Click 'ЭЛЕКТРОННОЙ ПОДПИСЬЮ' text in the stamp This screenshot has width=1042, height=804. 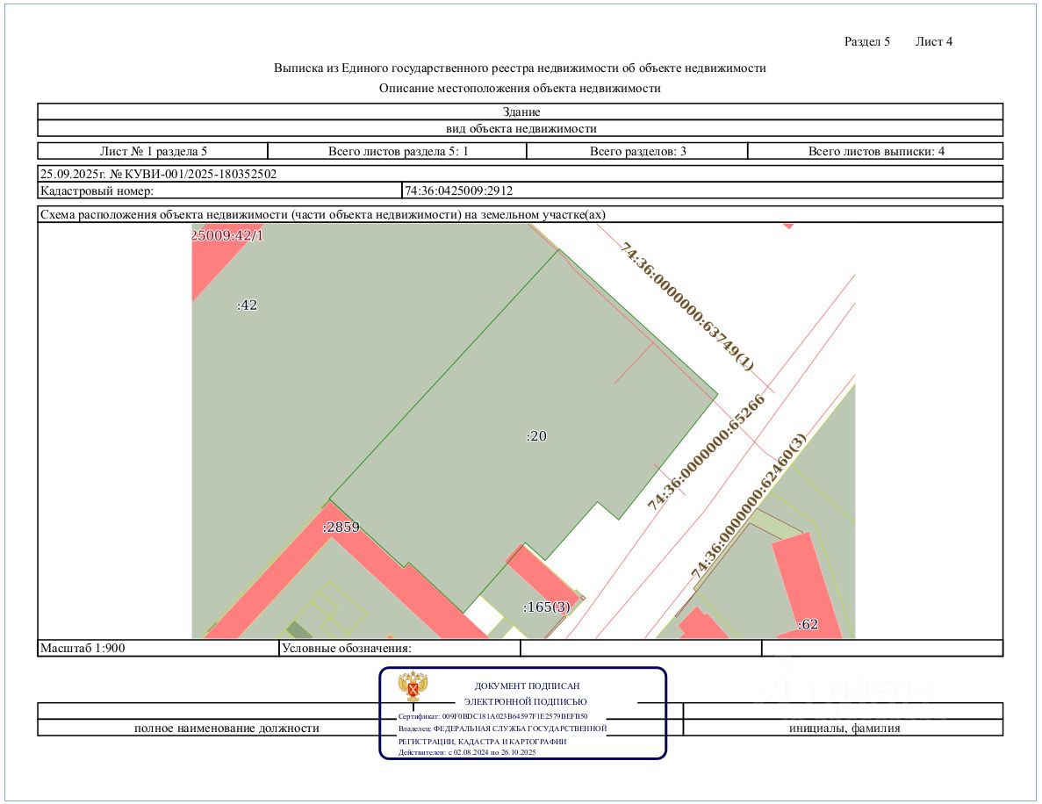(526, 701)
